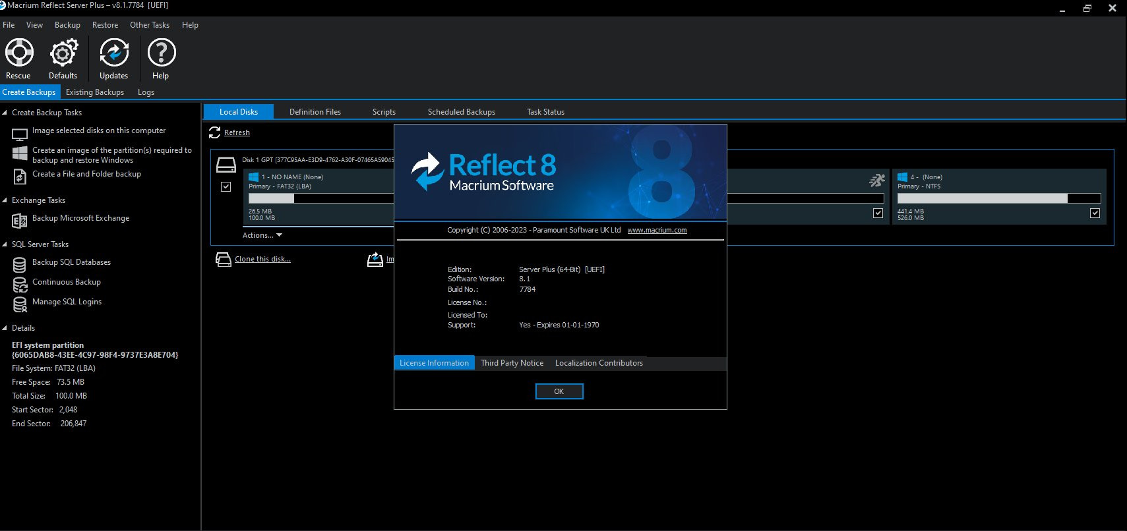Click the partition 1 FAT32 usage bar
Screen dimensions: 1127x531
coord(321,198)
